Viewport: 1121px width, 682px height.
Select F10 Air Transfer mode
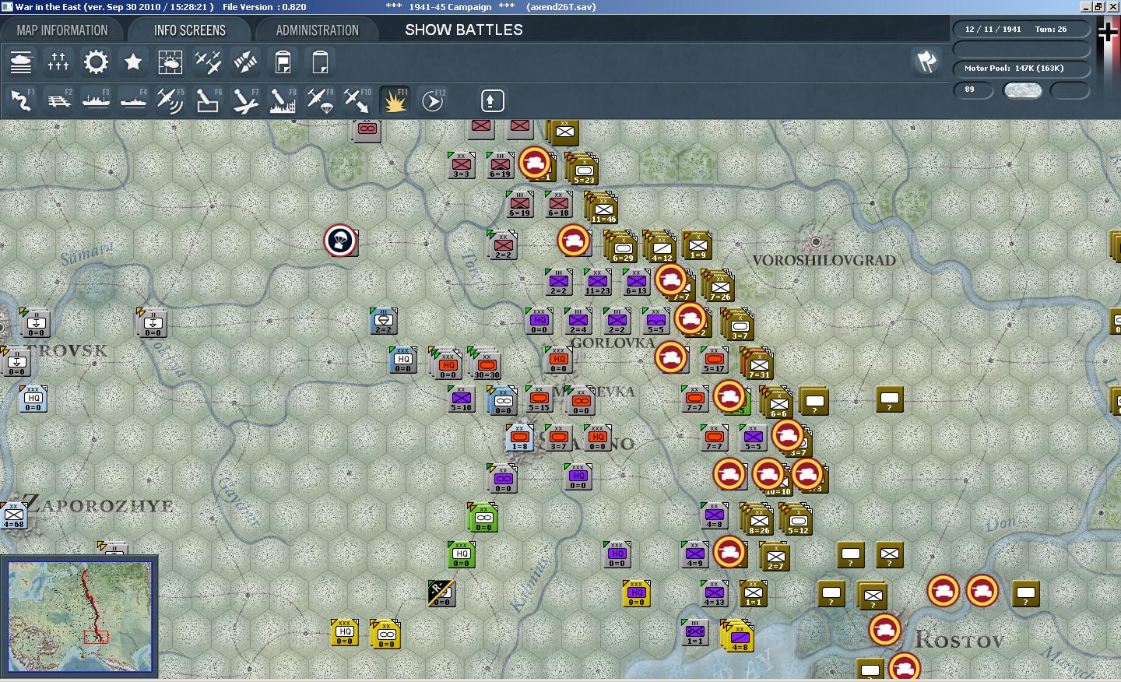[357, 100]
